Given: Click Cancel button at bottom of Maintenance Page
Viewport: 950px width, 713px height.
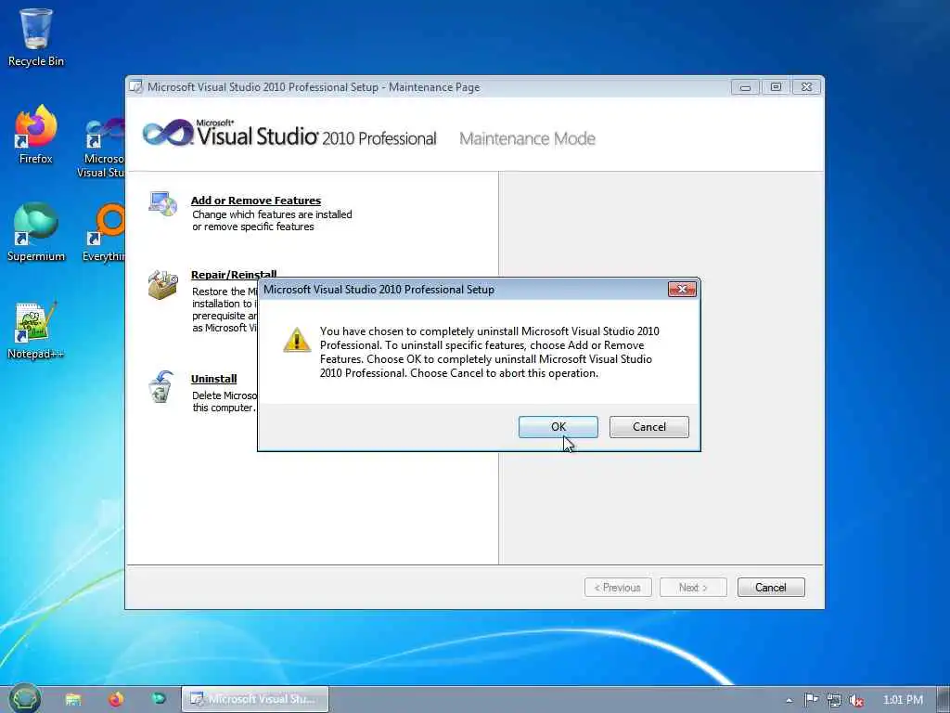Looking at the screenshot, I should [x=771, y=588].
